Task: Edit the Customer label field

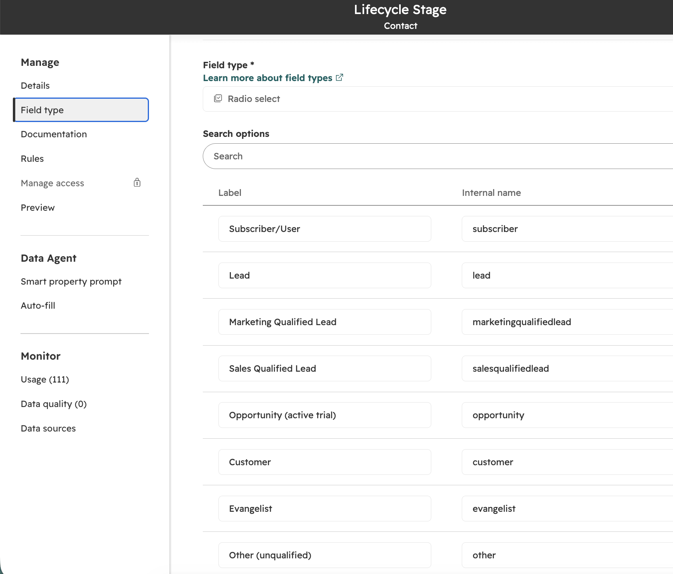Action: (x=325, y=462)
